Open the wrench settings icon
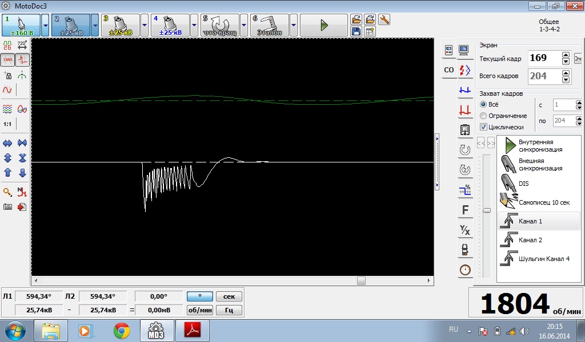Image resolution: width=585 pixels, height=342 pixels. tap(384, 19)
